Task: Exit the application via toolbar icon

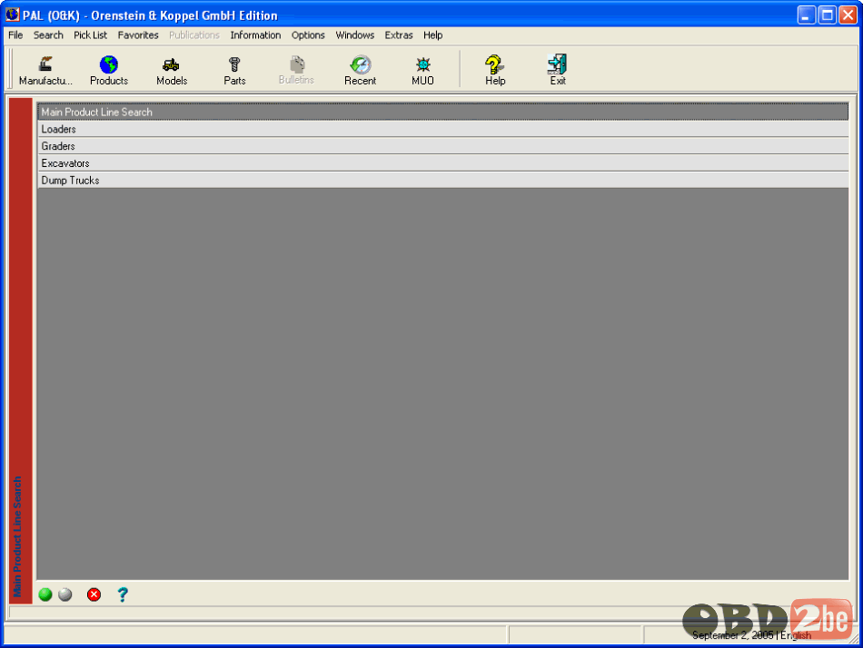Action: click(558, 71)
